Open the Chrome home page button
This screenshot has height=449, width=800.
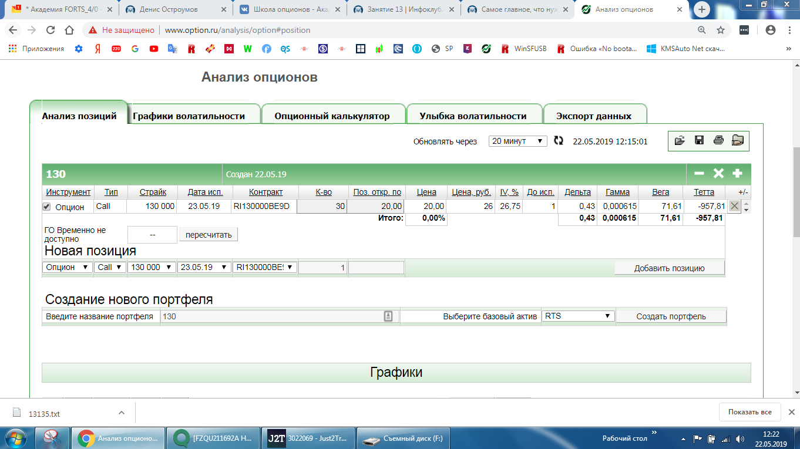[69, 30]
